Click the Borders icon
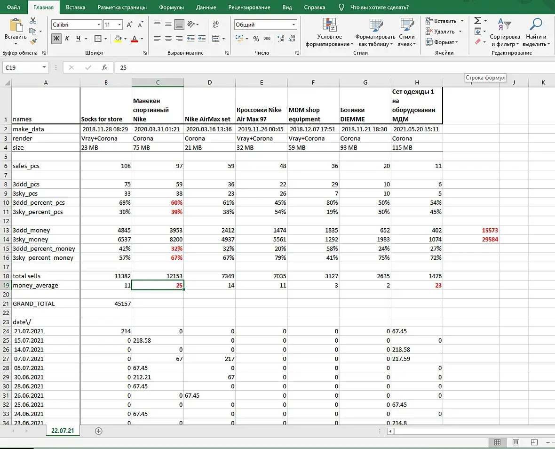The image size is (555, 449). pyautogui.click(x=98, y=39)
